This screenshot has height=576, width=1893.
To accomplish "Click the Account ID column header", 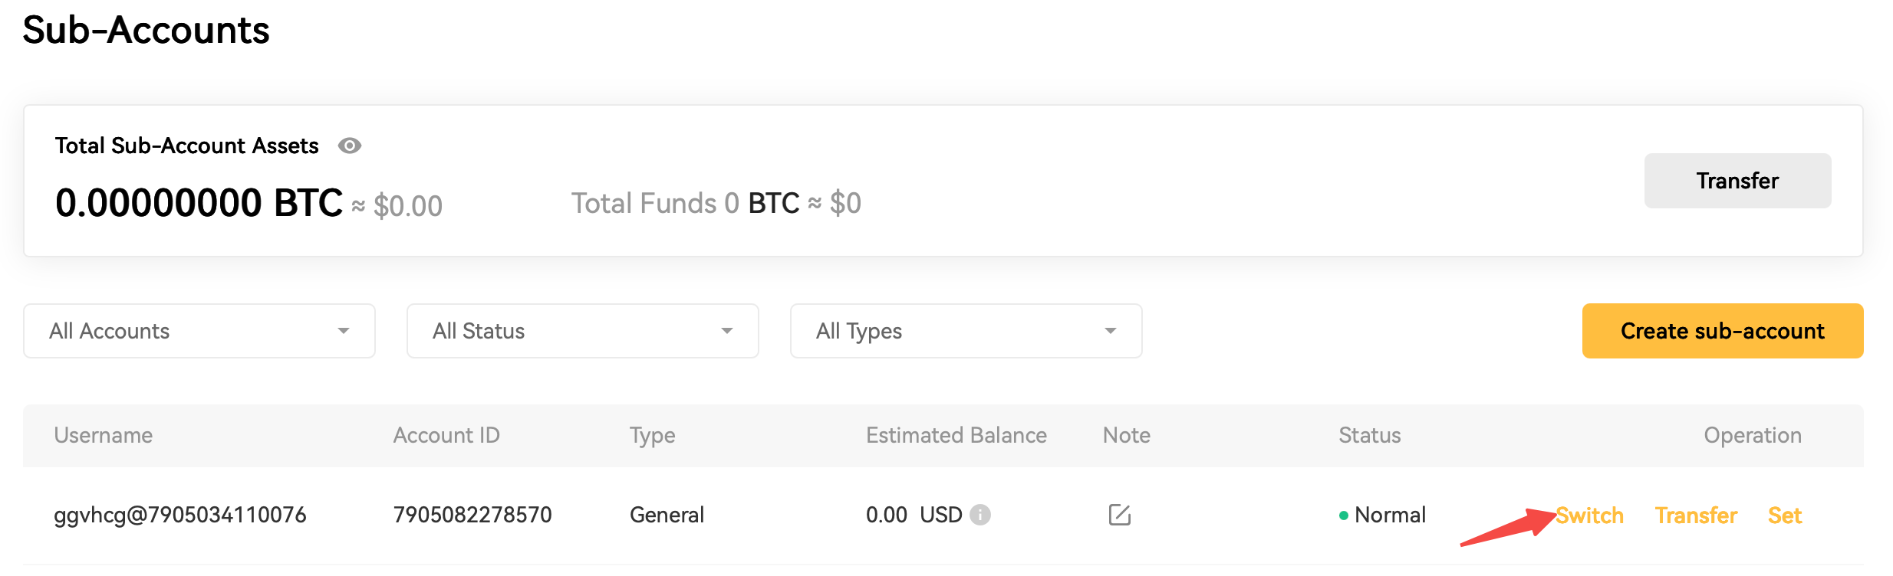I will pyautogui.click(x=446, y=435).
